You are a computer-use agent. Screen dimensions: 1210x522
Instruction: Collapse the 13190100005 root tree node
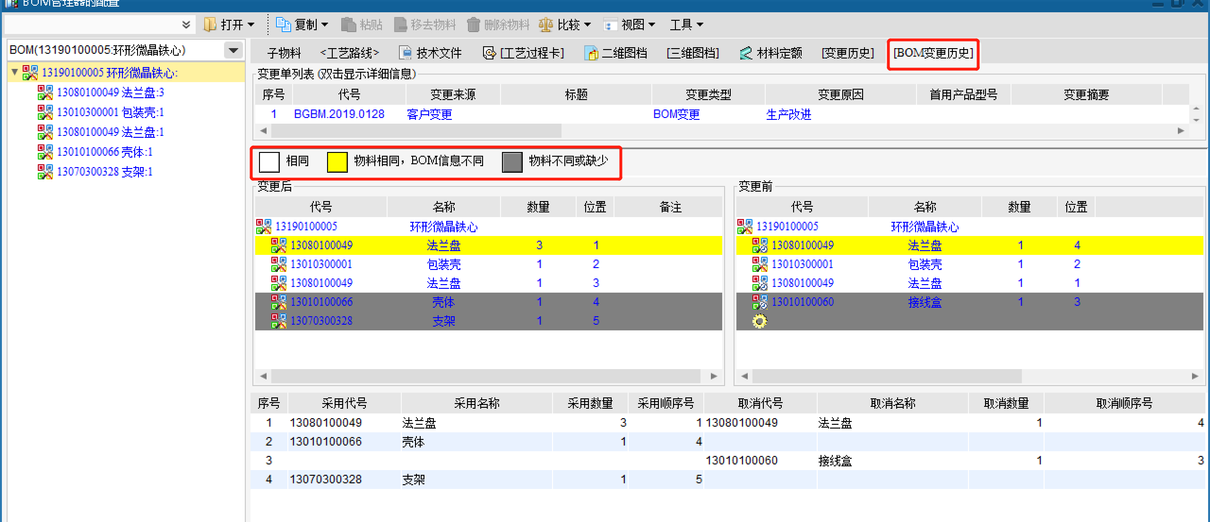point(15,72)
